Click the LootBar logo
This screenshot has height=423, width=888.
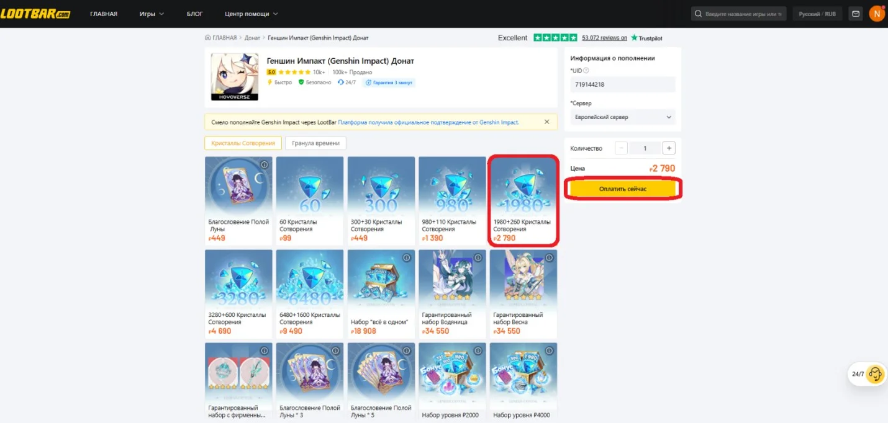click(x=35, y=14)
